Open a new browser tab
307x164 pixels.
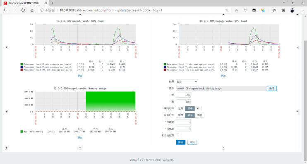[x=52, y=3]
